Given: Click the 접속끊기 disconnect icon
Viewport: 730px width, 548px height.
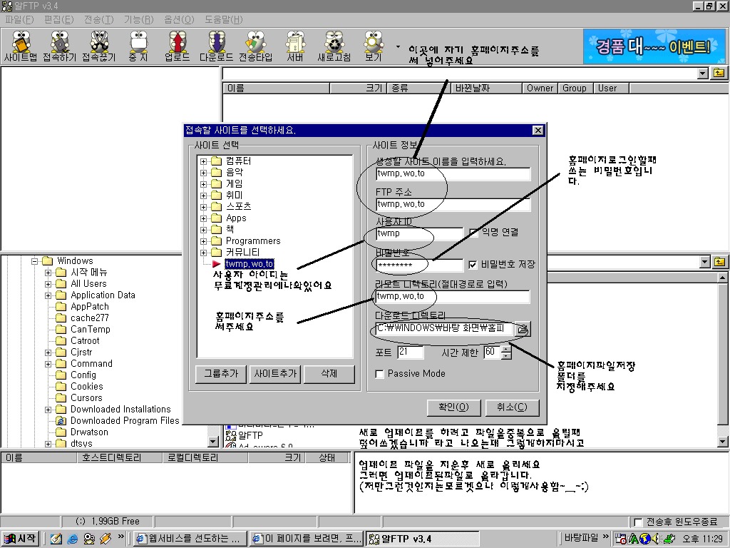Looking at the screenshot, I should [x=99, y=46].
